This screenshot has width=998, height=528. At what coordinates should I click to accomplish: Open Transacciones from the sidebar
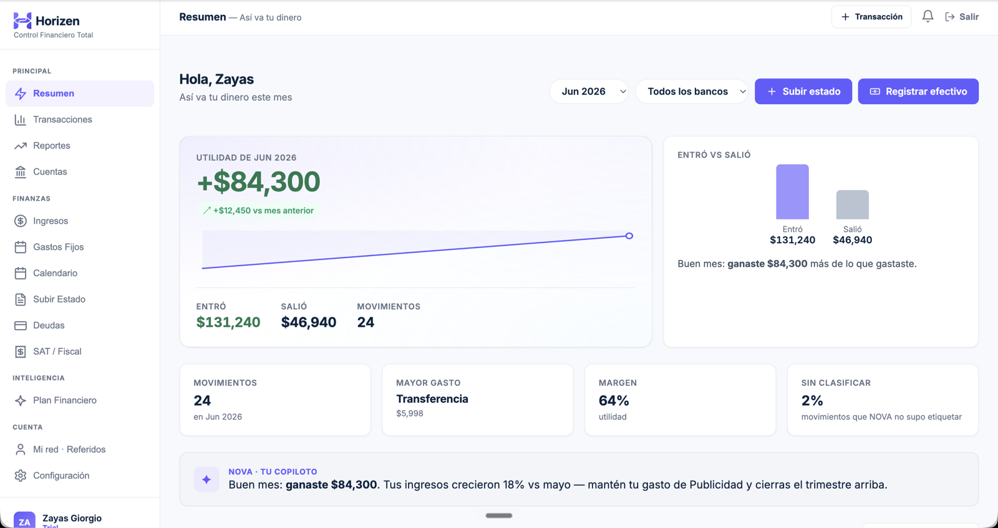[x=80, y=120]
